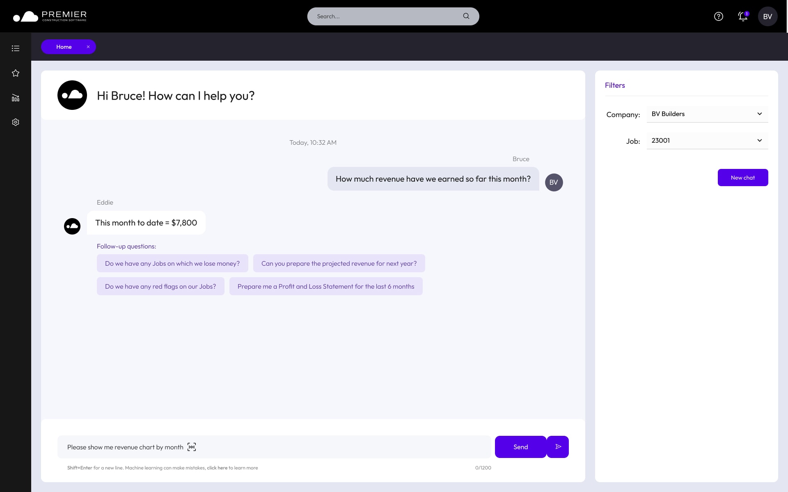788x492 pixels.
Task: Open the BV user avatar menu
Action: [x=767, y=16]
